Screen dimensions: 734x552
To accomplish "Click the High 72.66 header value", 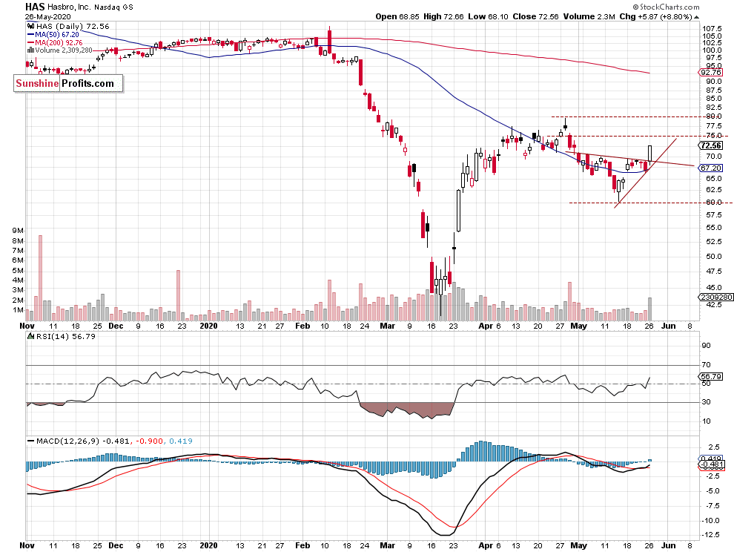I will coord(443,16).
